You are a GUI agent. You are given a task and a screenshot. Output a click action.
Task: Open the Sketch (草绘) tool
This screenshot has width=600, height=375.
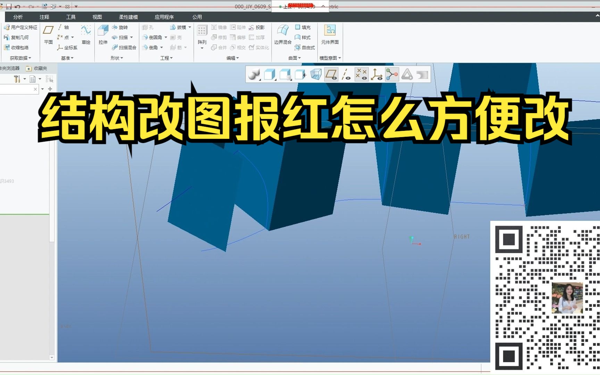coord(86,35)
